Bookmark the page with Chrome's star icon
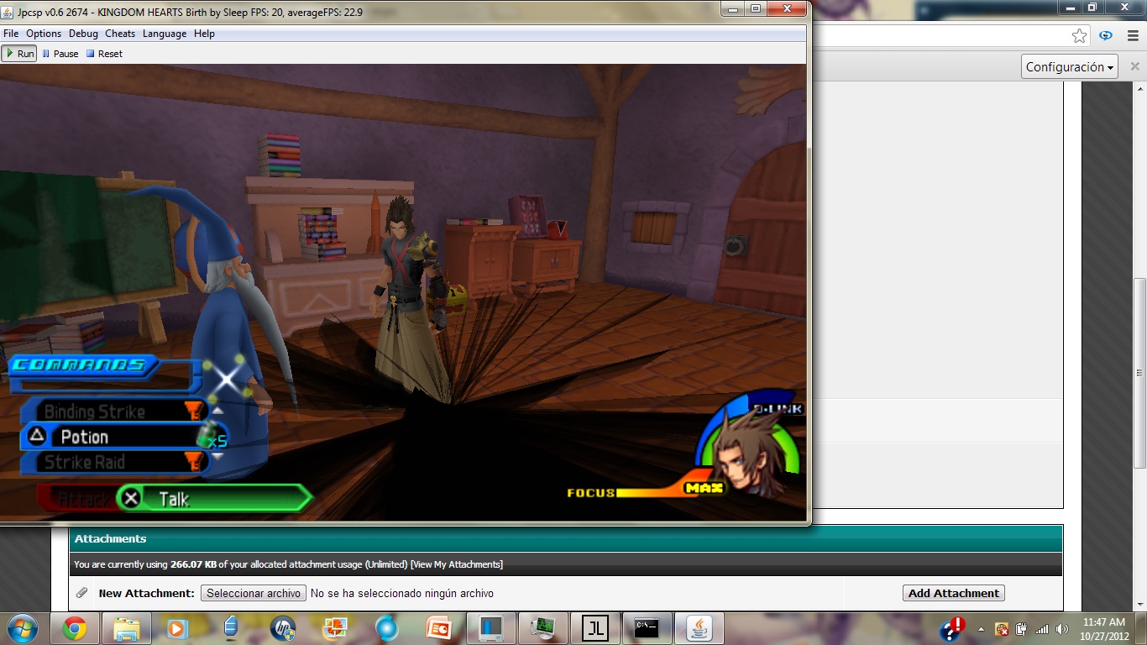Viewport: 1147px width, 645px height. pos(1079,35)
